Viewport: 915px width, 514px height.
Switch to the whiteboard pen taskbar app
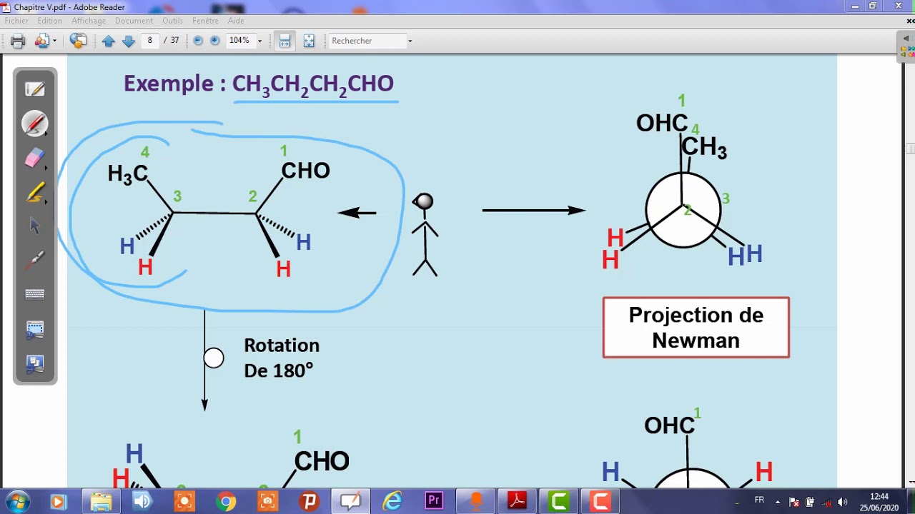350,501
